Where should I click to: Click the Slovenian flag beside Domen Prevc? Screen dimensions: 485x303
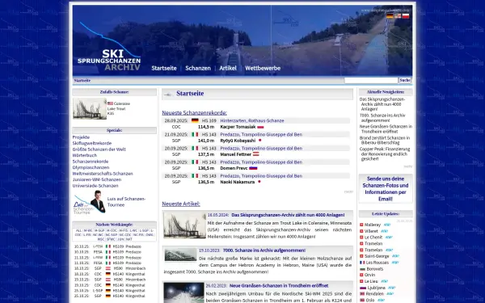[x=253, y=168]
